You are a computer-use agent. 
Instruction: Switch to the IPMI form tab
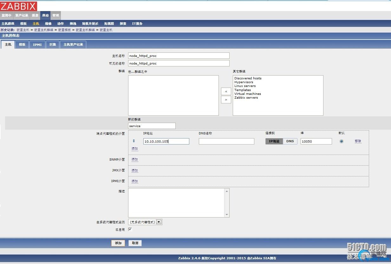[37, 45]
